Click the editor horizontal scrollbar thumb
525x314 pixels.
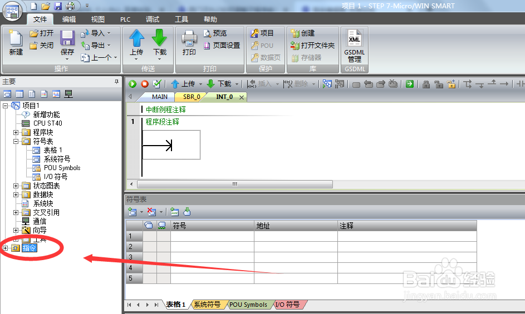(235, 185)
